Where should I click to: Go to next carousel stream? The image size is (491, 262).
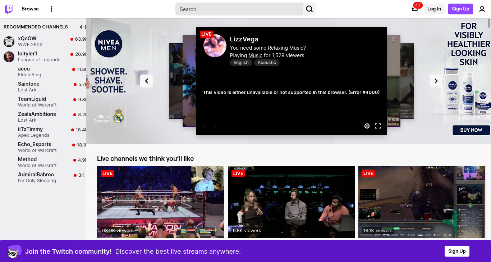click(436, 81)
